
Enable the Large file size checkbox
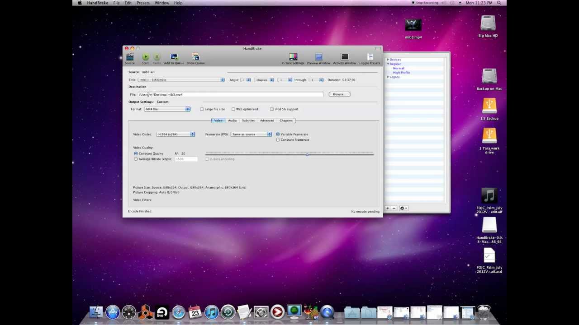coord(202,109)
